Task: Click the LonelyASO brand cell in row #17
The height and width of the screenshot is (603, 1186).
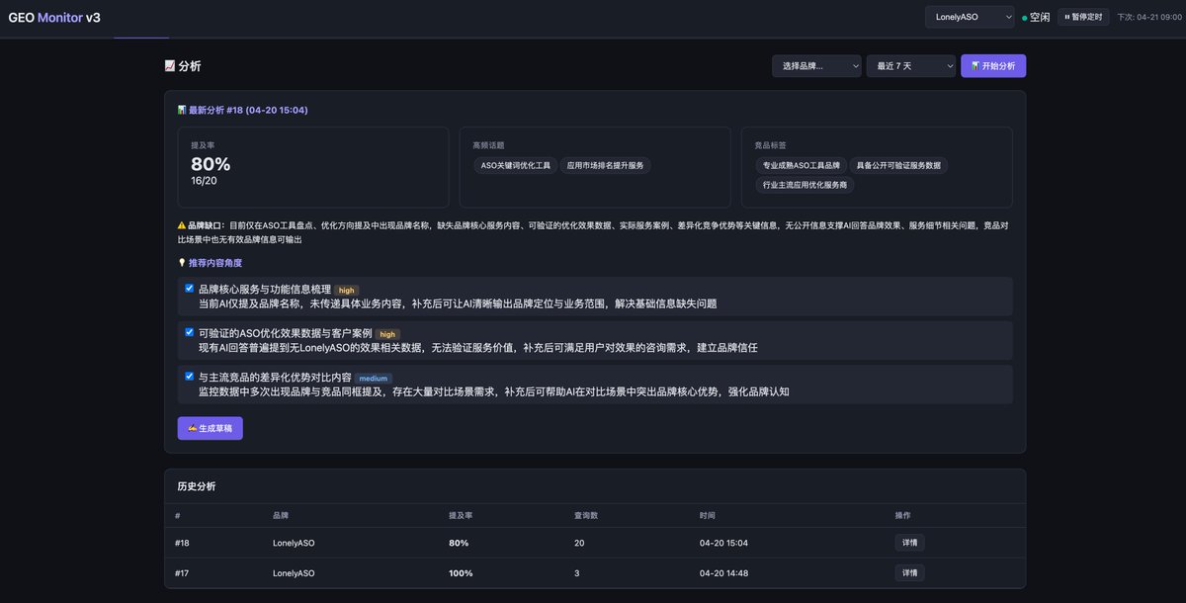Action: pos(294,572)
